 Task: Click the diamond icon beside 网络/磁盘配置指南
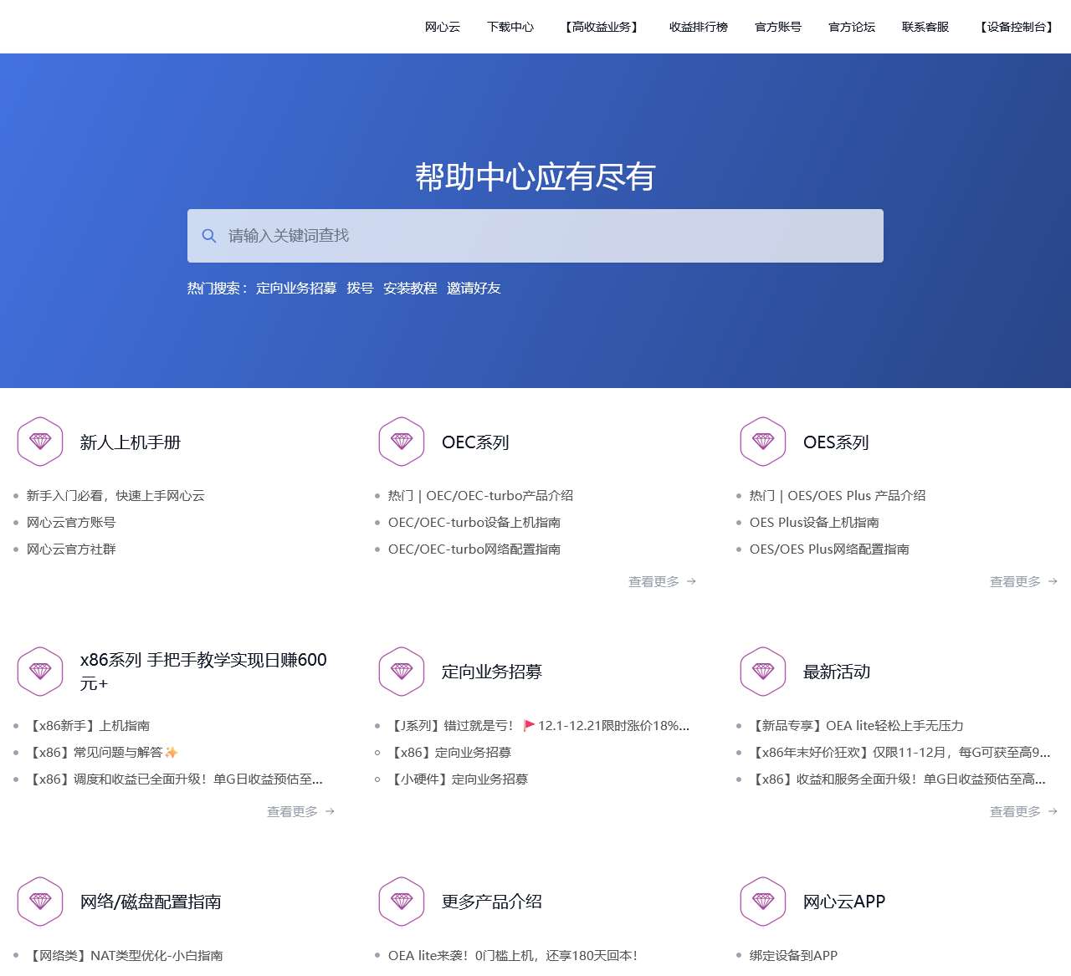(x=40, y=902)
